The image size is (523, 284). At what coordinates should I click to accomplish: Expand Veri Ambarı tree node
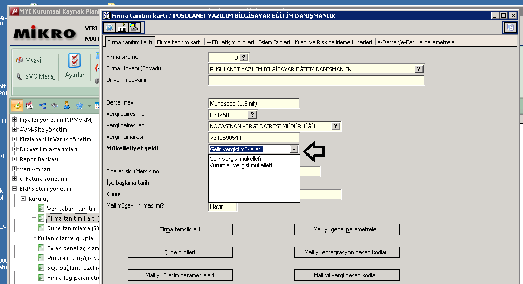[x=15, y=169]
